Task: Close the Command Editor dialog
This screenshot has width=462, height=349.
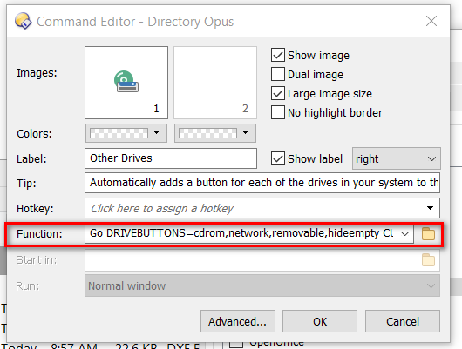Action: tap(431, 21)
